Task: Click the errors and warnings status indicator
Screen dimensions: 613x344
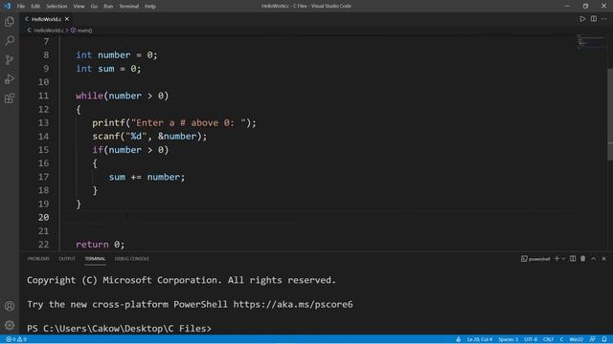Action: pyautogui.click(x=16, y=339)
